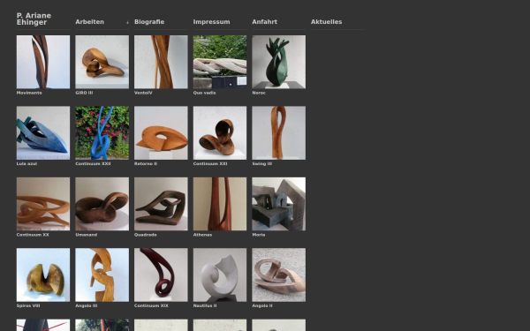The image size is (530, 331).
Task: Open the Athenas thumbnail image
Action: 220,204
